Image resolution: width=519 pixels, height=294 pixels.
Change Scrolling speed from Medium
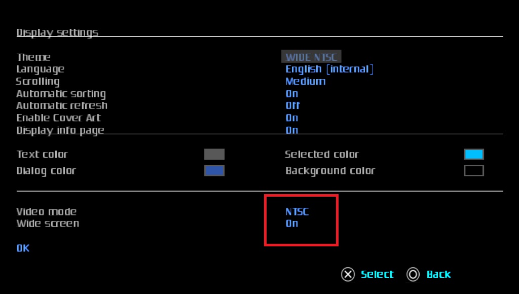[306, 82]
